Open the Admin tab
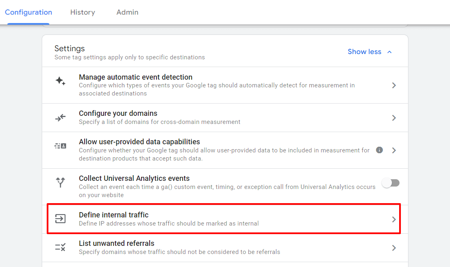 (x=127, y=12)
